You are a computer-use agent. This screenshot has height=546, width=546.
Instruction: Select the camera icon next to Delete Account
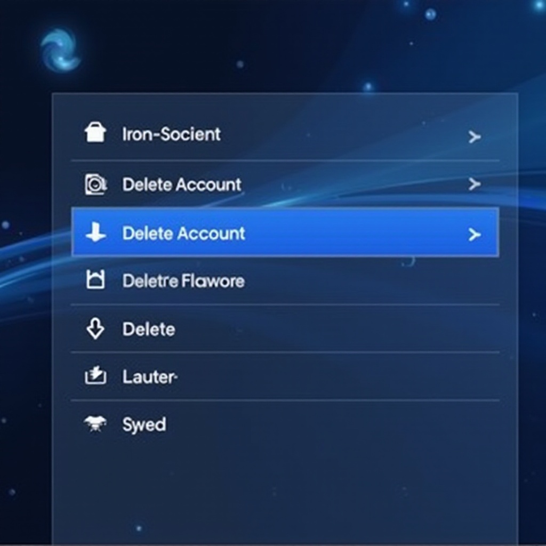[x=96, y=184]
